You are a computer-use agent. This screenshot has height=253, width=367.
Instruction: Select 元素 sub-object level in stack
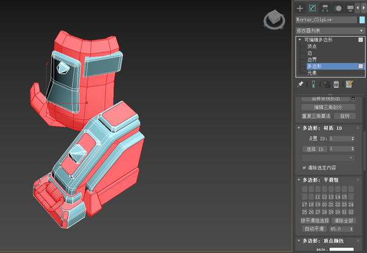click(312, 73)
